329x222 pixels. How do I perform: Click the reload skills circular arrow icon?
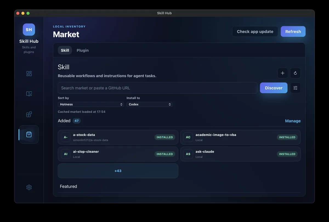point(295,73)
